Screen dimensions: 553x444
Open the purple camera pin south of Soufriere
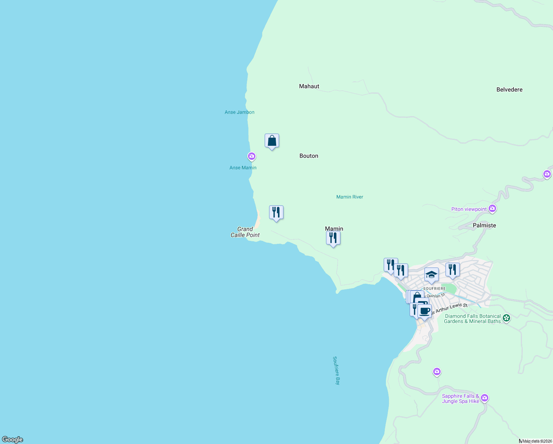[x=437, y=371]
